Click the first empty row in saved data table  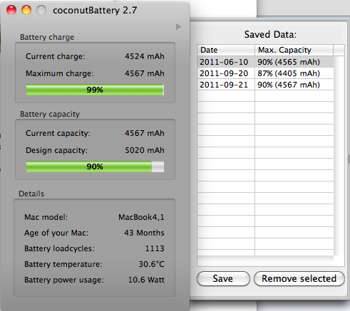[265, 96]
